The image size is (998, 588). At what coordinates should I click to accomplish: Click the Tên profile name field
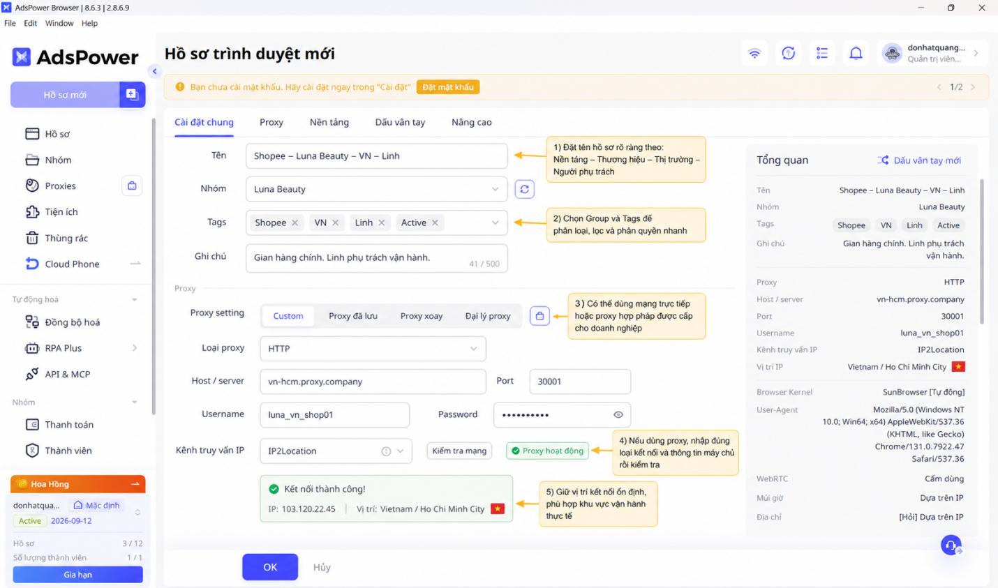click(x=376, y=156)
